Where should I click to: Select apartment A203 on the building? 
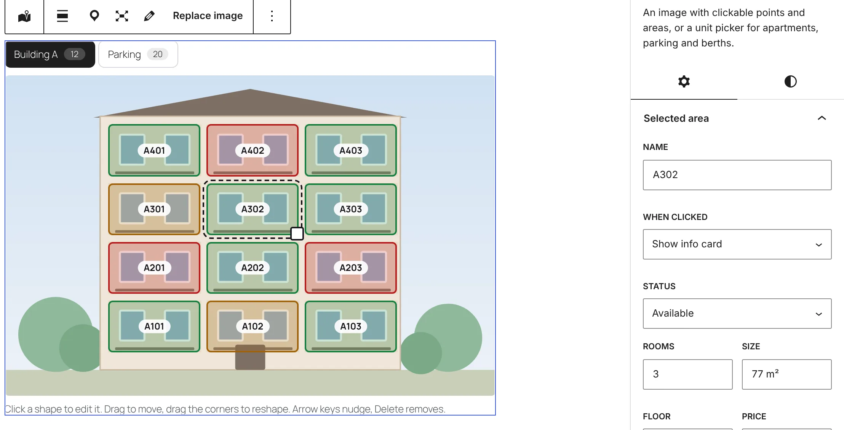click(x=351, y=268)
